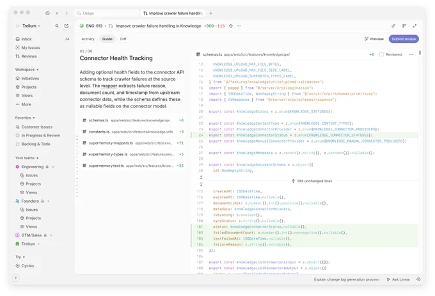
Task: Collapse the Workspace section
Action: click(x=27, y=70)
